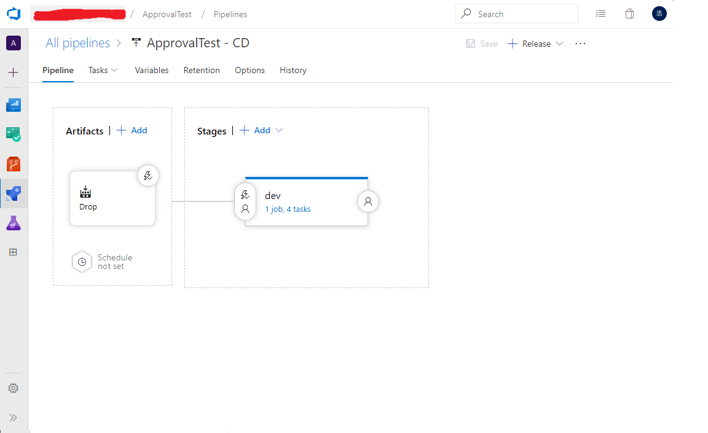Select the Drop artifact card
The height and width of the screenshot is (433, 708).
tap(112, 198)
